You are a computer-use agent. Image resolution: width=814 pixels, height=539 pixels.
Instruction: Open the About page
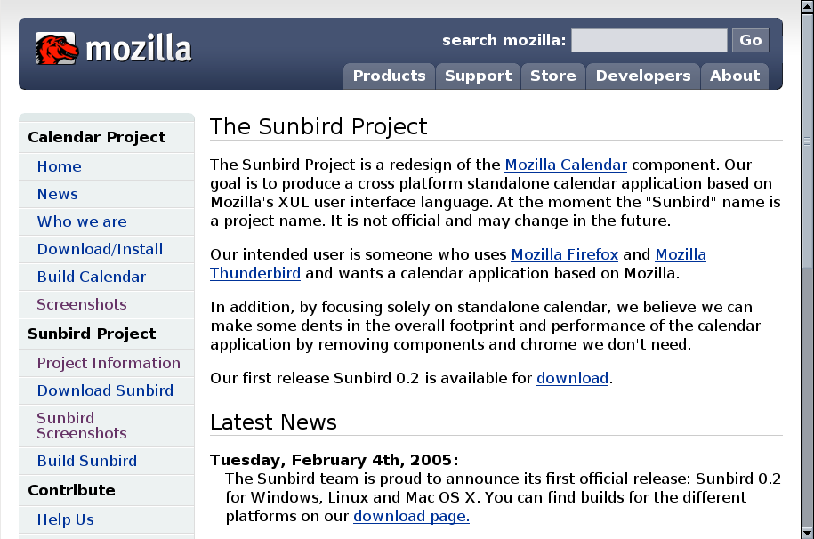(735, 76)
